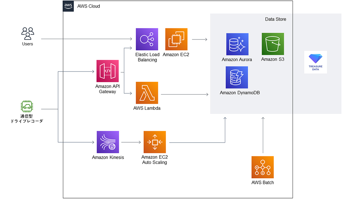This screenshot has height=199, width=355.
Task: Click the "Amazon S3" label
Action: coord(273,59)
